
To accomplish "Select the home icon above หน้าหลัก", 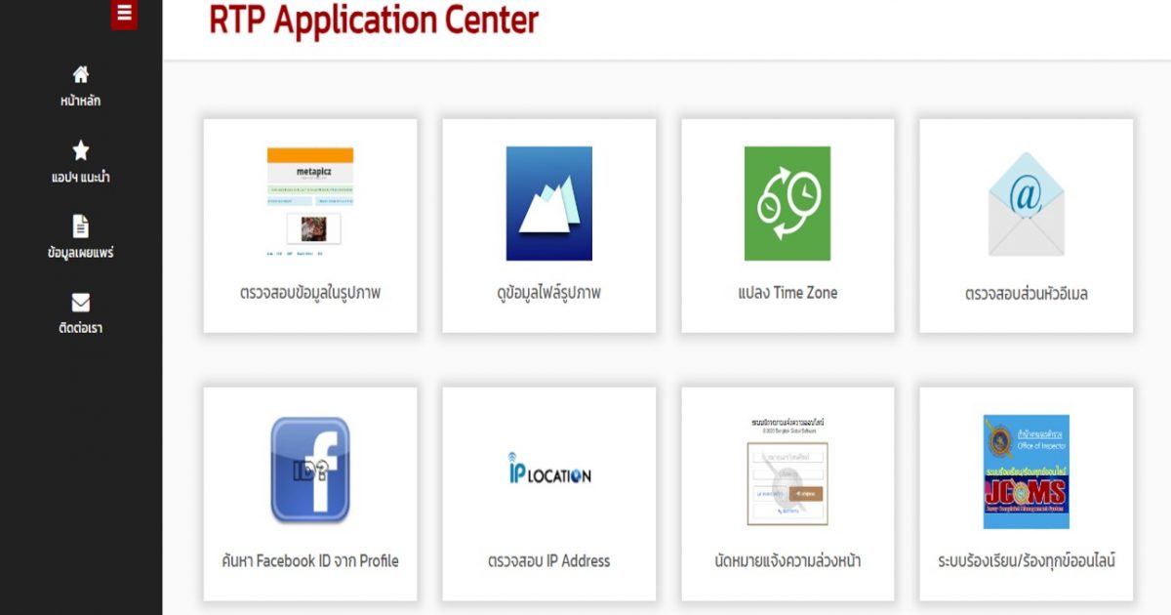I will 82,72.
